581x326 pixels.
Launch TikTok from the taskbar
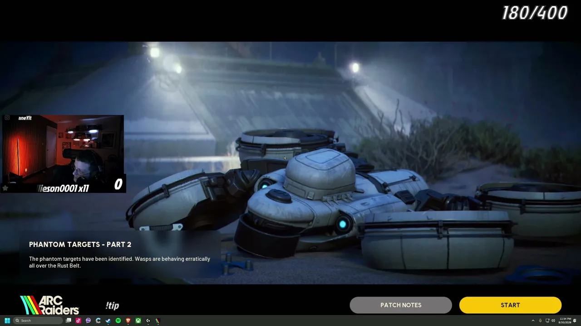pos(79,321)
